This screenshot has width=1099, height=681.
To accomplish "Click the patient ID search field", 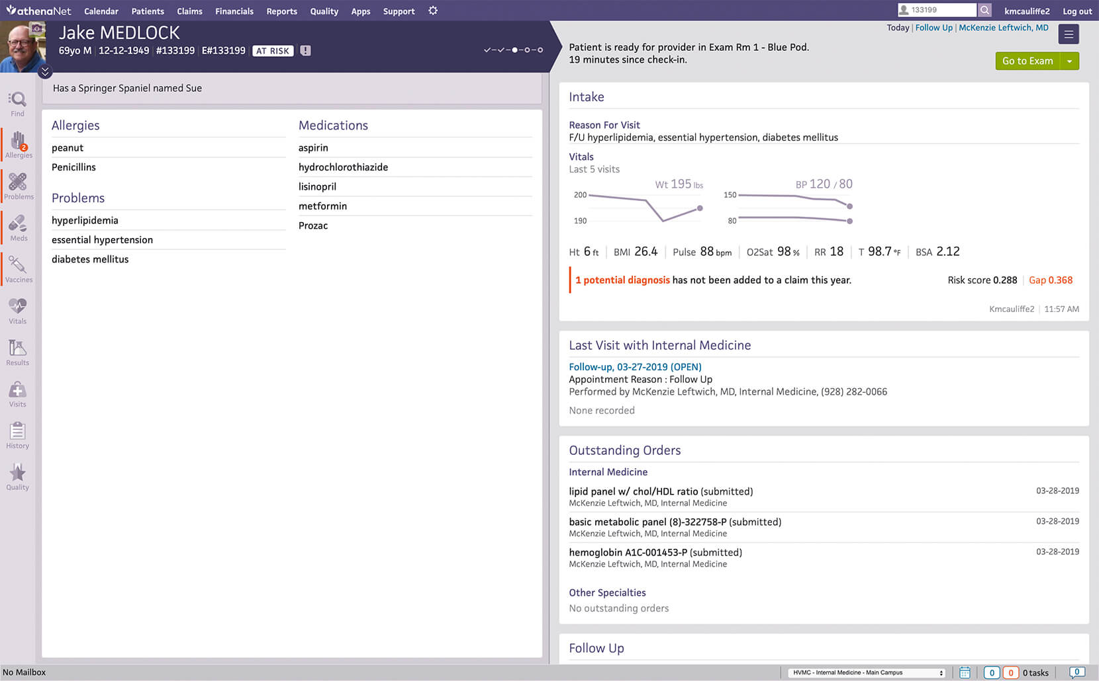I will point(937,10).
